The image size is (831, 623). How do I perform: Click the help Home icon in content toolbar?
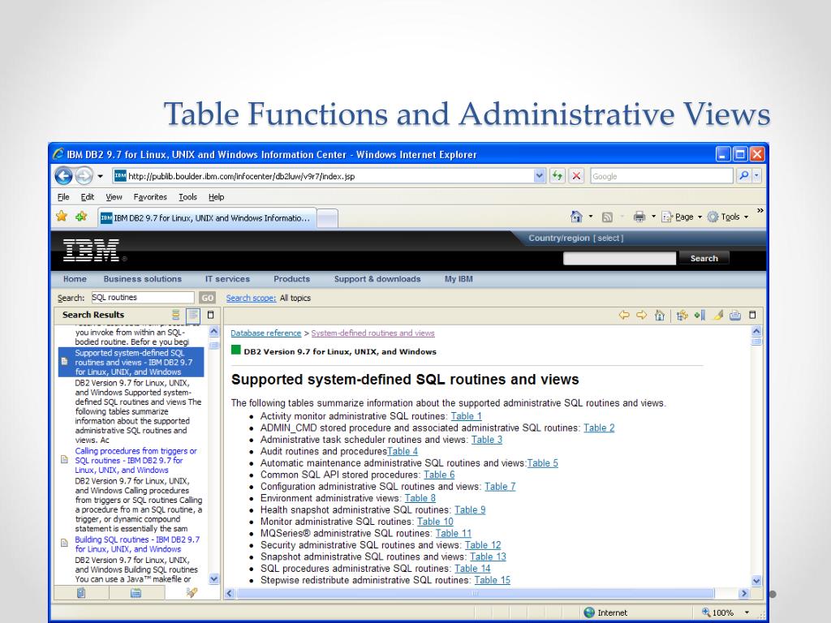659,316
